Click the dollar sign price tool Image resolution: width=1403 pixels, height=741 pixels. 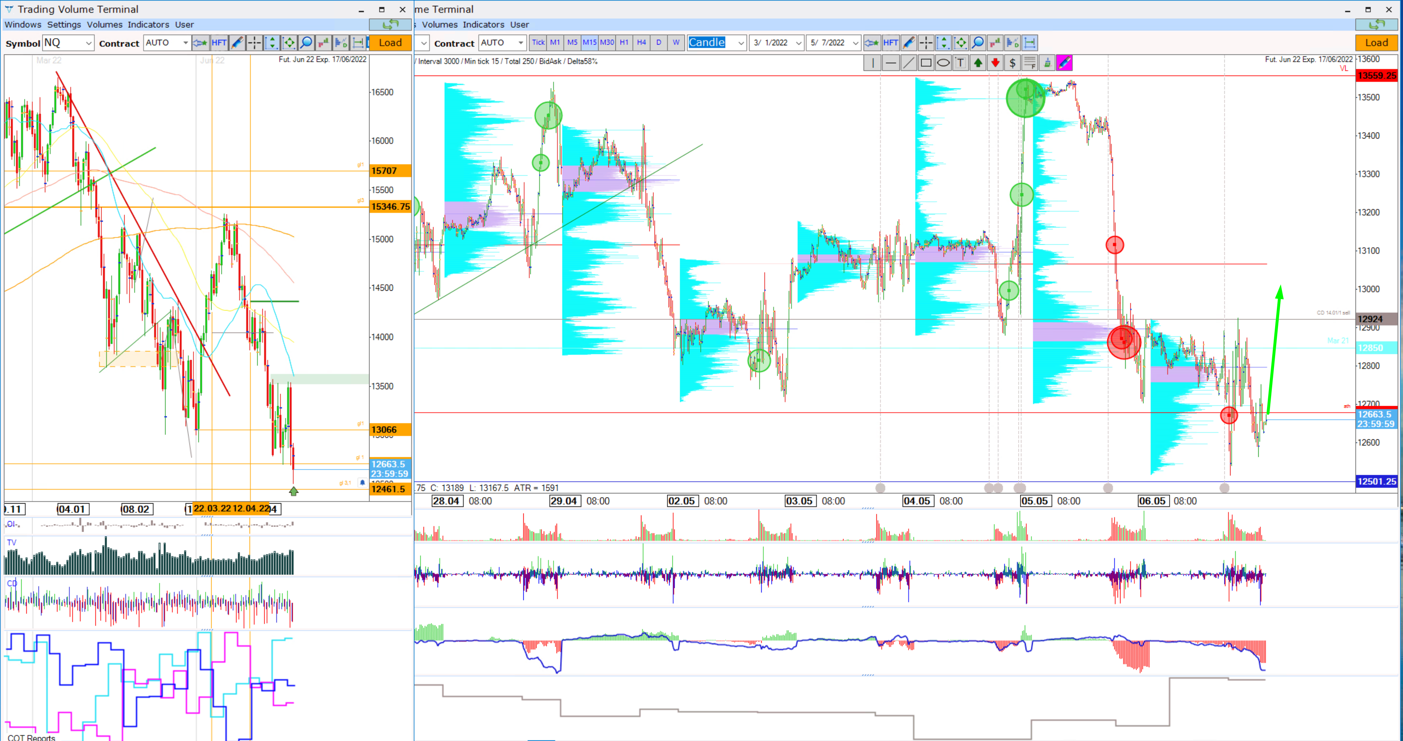[1012, 63]
